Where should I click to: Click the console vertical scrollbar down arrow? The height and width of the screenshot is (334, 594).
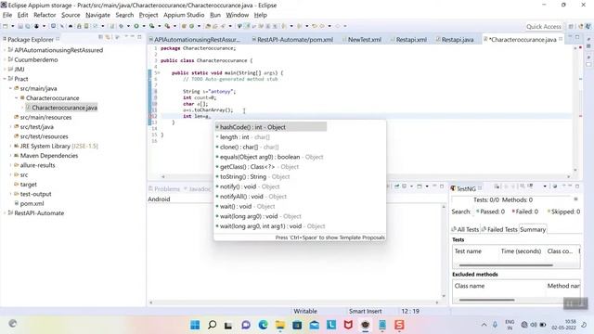[444, 296]
